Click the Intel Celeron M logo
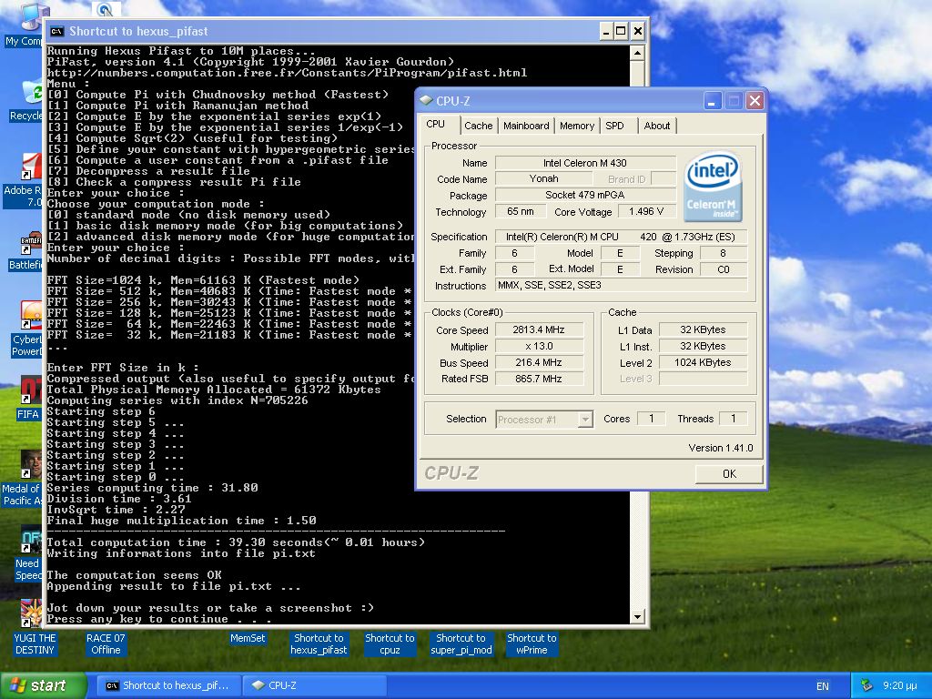The height and width of the screenshot is (699, 932). coord(713,187)
